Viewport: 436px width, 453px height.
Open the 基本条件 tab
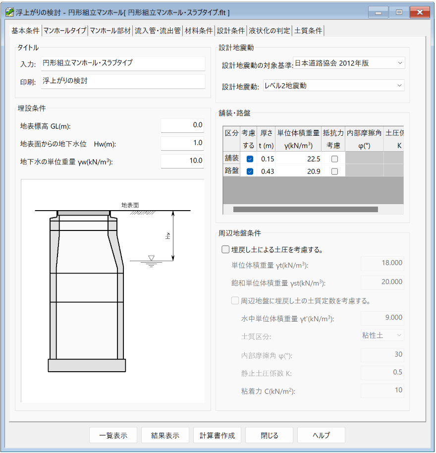point(25,31)
